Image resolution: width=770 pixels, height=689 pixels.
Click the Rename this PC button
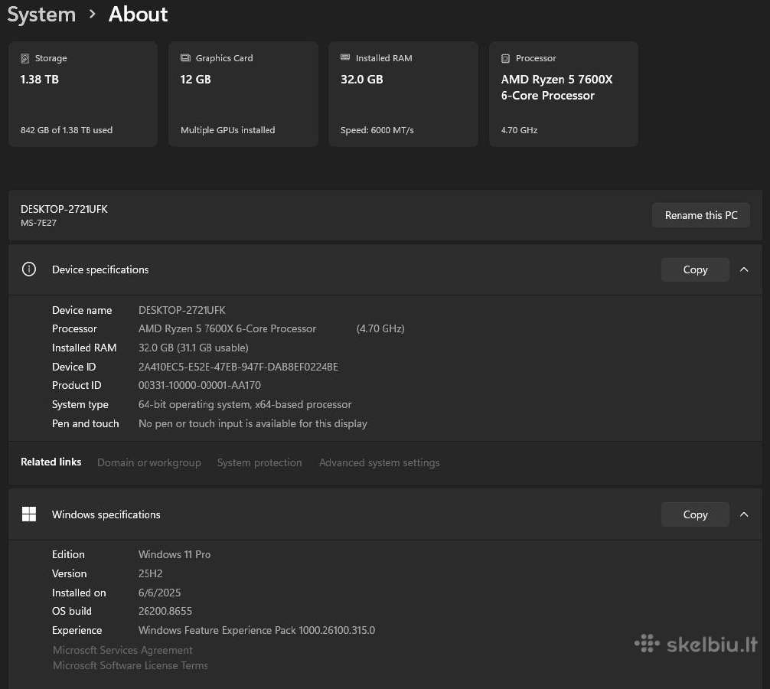[701, 215]
